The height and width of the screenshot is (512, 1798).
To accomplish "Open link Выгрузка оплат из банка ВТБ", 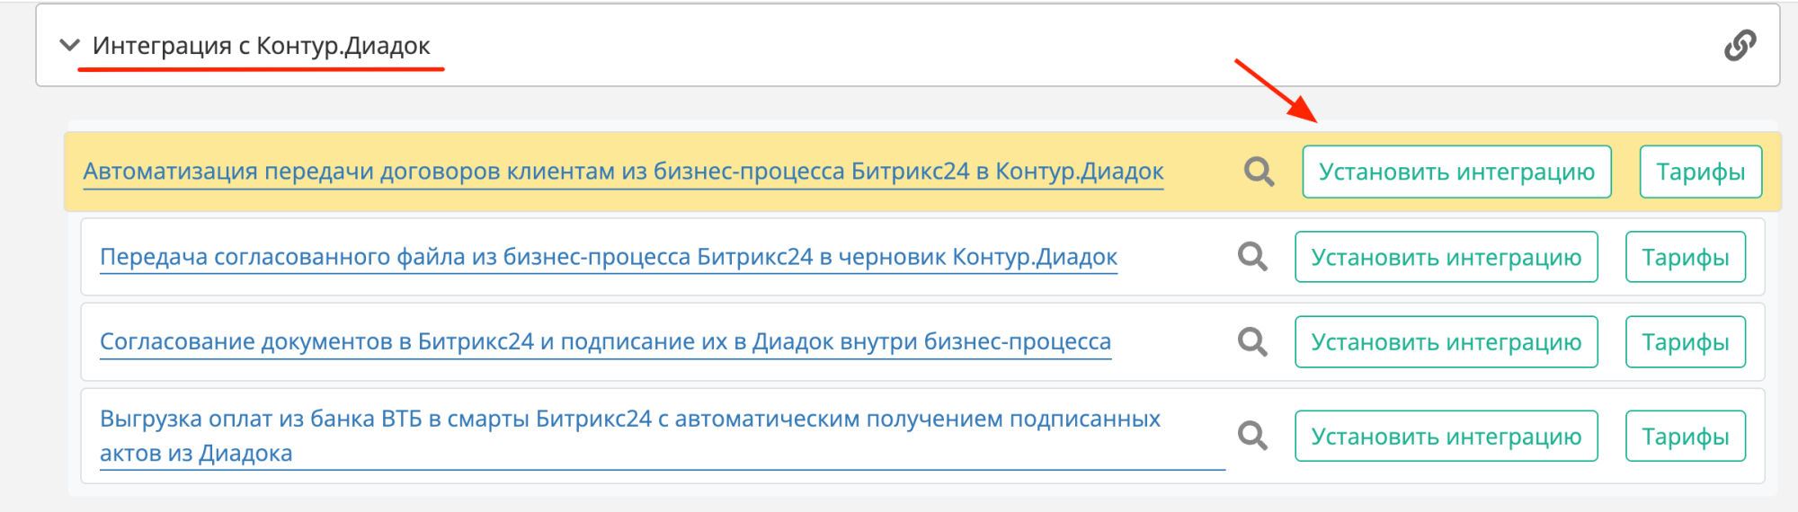I will click(629, 419).
